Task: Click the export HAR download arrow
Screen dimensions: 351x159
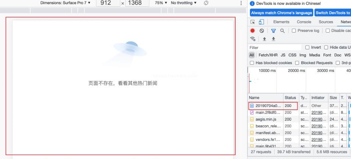Action: [274, 39]
